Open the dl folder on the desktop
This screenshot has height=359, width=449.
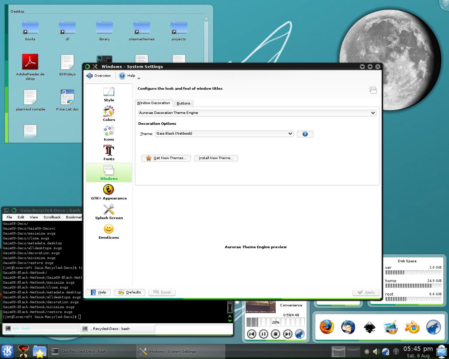point(67,31)
